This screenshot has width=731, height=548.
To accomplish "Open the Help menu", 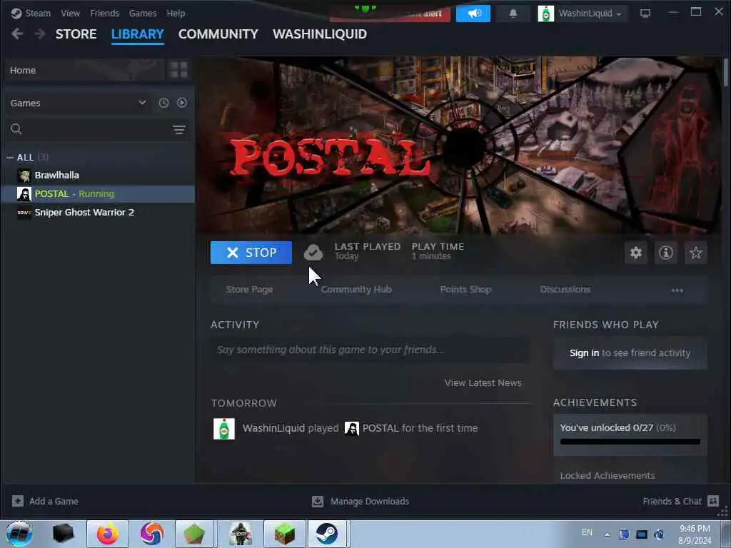I will click(176, 13).
